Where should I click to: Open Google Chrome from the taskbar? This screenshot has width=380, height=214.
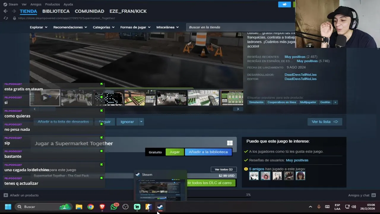tap(91, 207)
